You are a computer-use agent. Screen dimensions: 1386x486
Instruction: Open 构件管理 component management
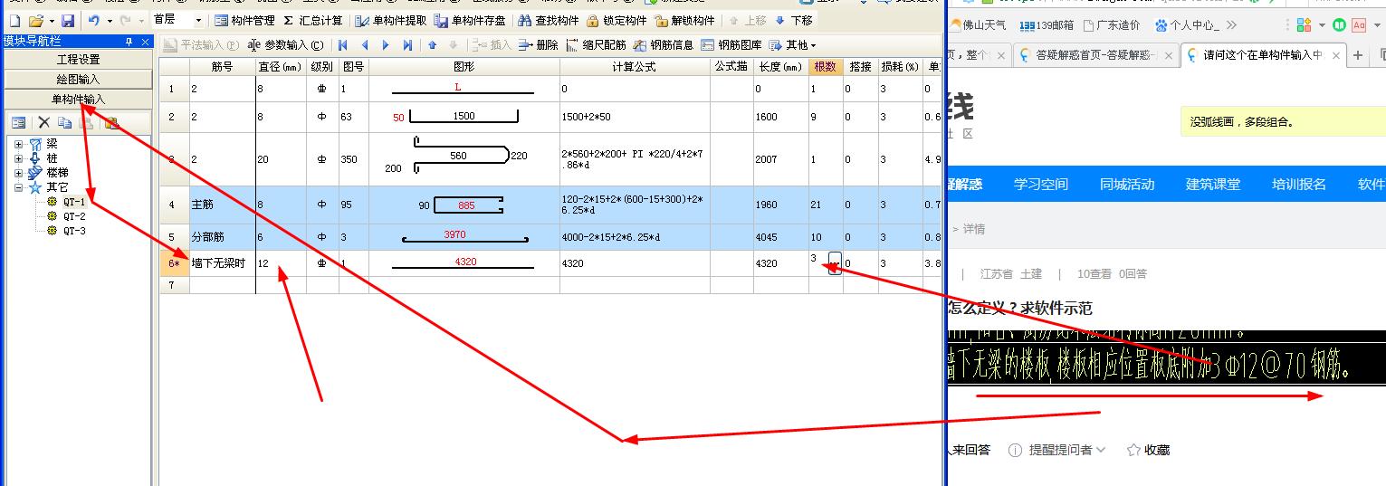click(x=244, y=20)
